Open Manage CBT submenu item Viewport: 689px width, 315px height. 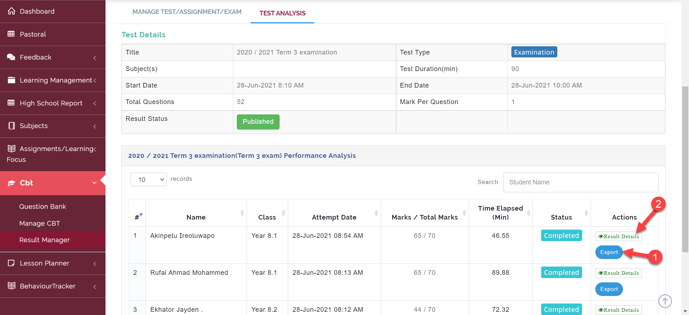(x=39, y=223)
